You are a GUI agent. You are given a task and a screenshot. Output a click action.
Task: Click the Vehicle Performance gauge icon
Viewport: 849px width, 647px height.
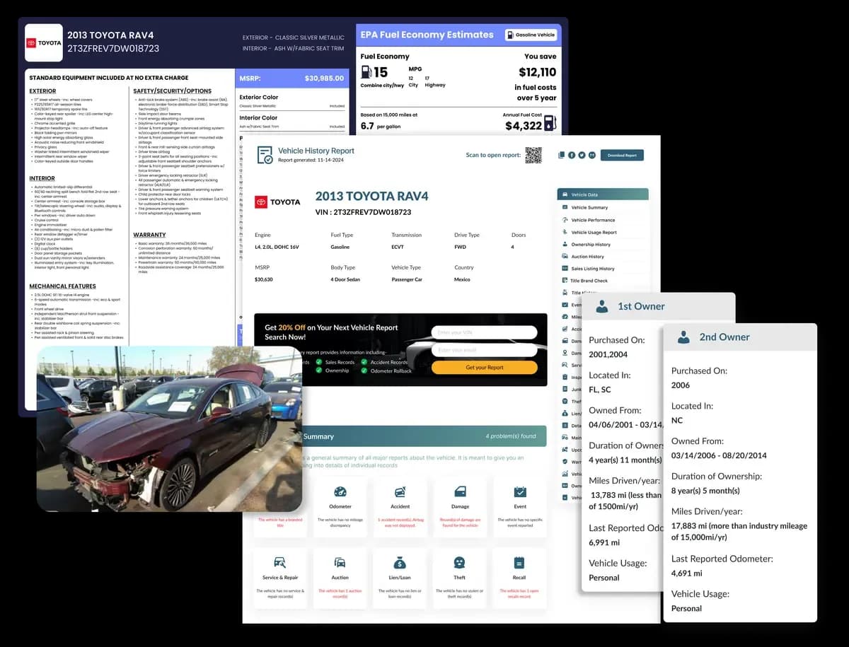pos(564,220)
